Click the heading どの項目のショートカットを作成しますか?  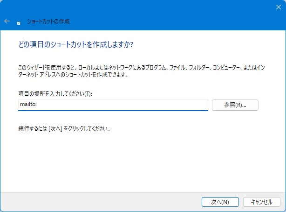(x=75, y=44)
